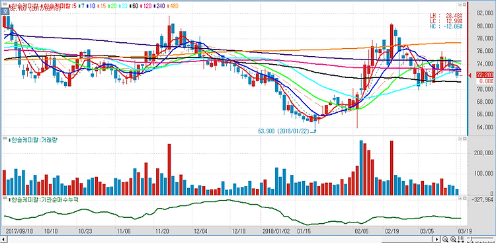Click the LC : 12.99% text
The image size is (496, 243).
click(x=446, y=21)
